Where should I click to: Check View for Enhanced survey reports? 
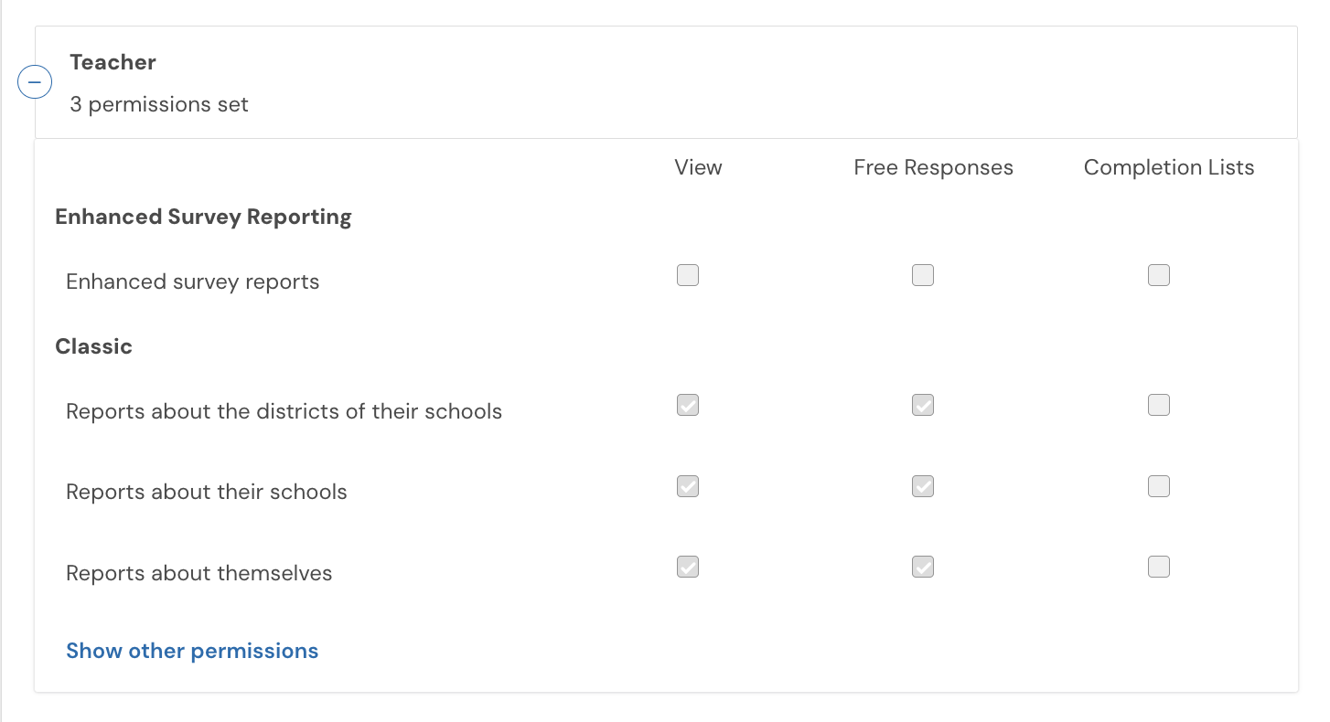pos(688,275)
